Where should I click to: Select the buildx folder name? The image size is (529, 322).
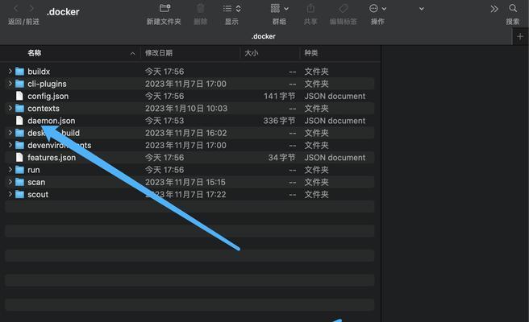pos(39,72)
